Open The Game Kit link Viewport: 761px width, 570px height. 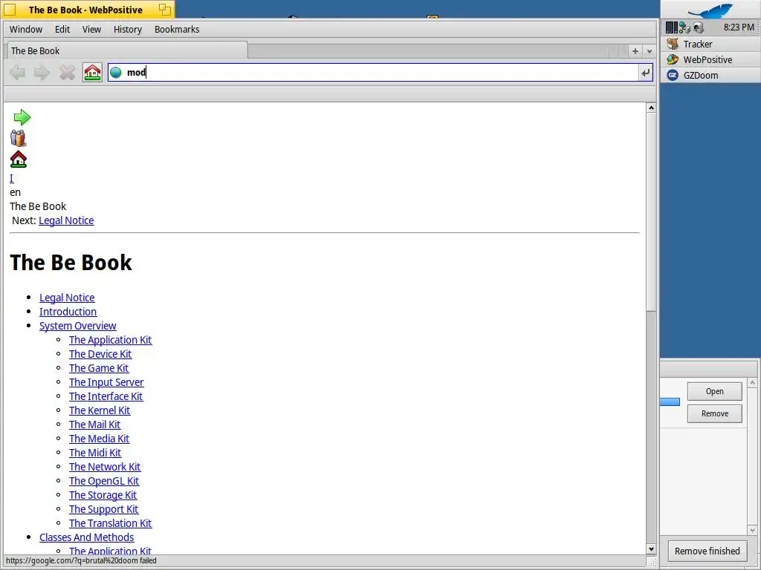coord(99,368)
